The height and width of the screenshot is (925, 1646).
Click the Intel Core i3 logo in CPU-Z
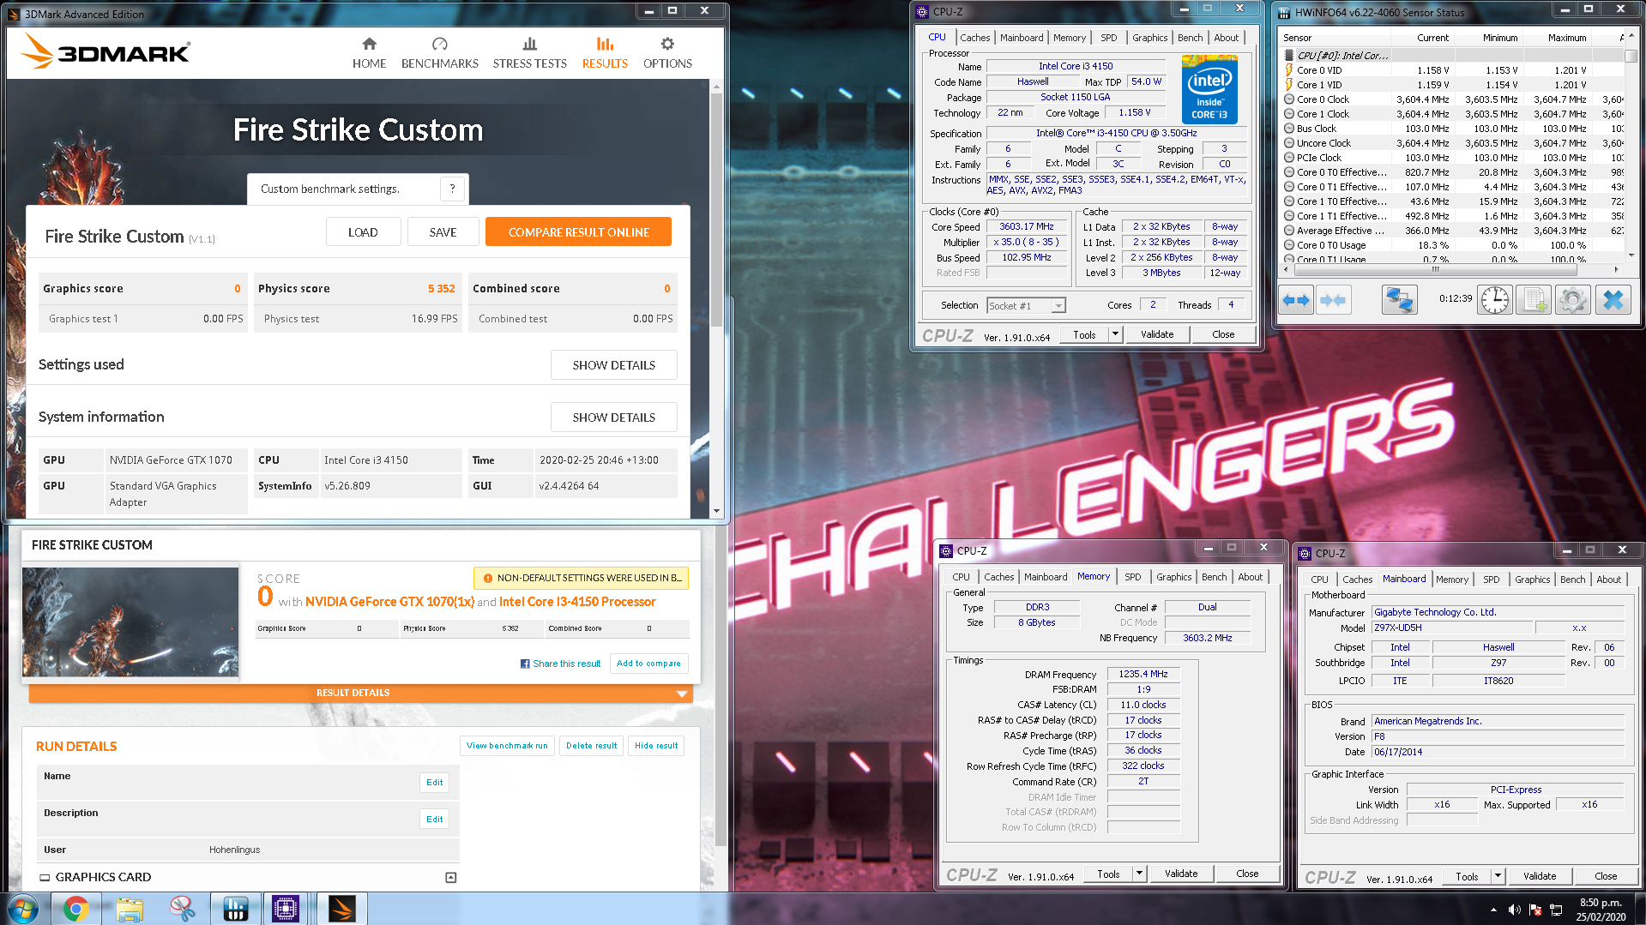coord(1209,89)
